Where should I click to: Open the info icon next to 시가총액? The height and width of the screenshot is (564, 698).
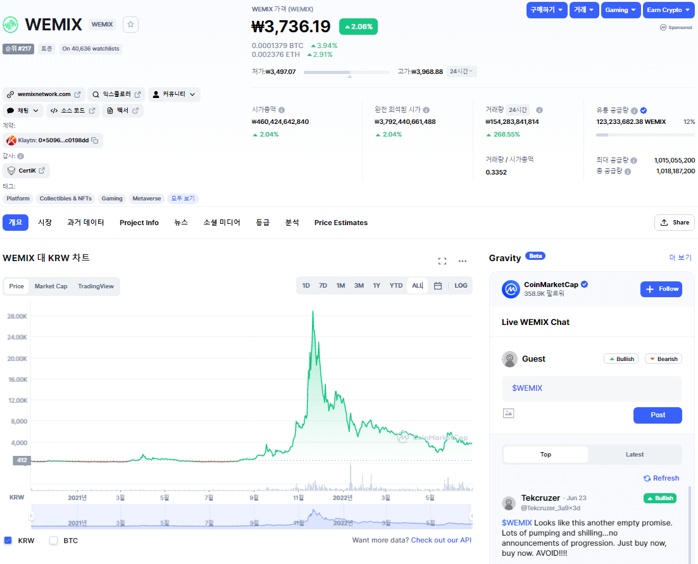[x=282, y=110]
